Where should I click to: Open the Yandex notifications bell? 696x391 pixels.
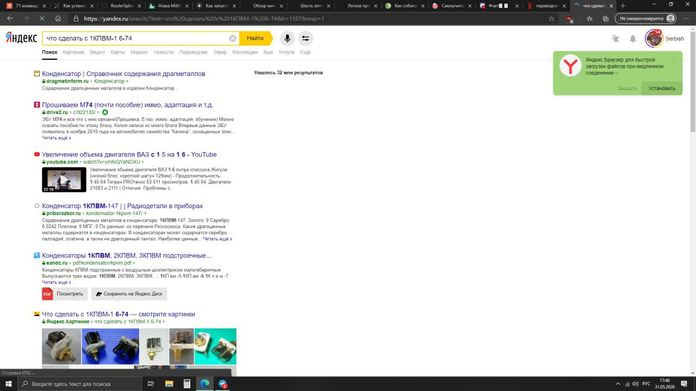pyautogui.click(x=633, y=39)
